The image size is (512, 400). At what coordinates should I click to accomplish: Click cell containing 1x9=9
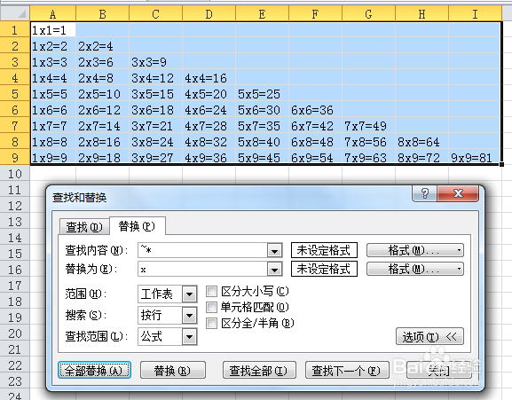(53, 158)
